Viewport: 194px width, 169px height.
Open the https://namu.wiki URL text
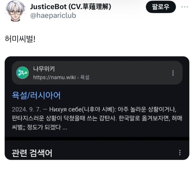point(54,77)
